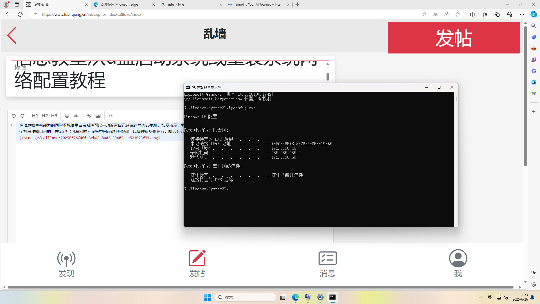Screen dimensions: 540x304
Task: Click the redo icon in editor toolbar
Action: [x=22, y=116]
